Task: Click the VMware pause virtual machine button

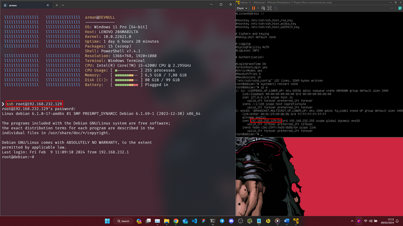Action: pyautogui.click(x=253, y=8)
